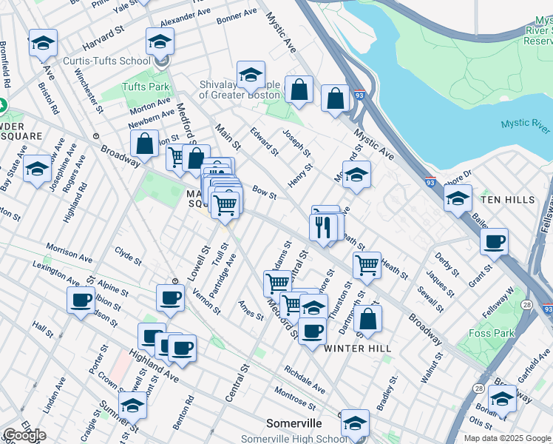Viewport: 553px width, 444px height.
Task: Click the coffee cup marker in Ten Hills
Action: [x=494, y=243]
